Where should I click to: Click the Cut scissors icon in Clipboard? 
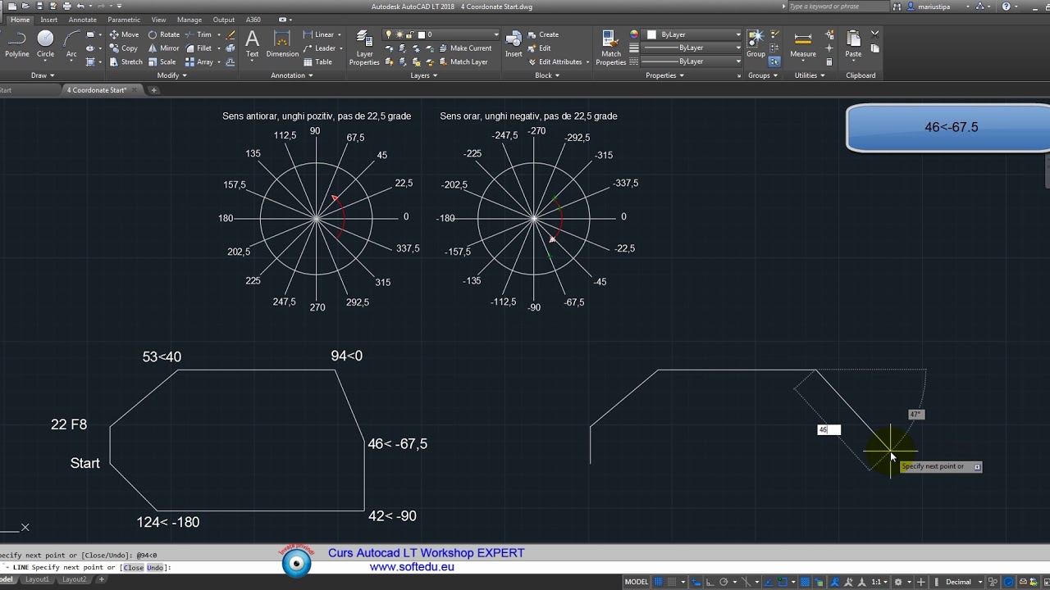tap(874, 34)
